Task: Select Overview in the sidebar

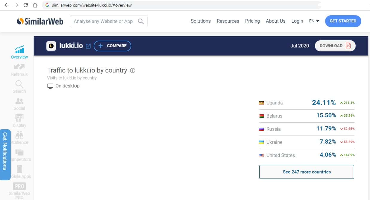Action: coord(19,52)
